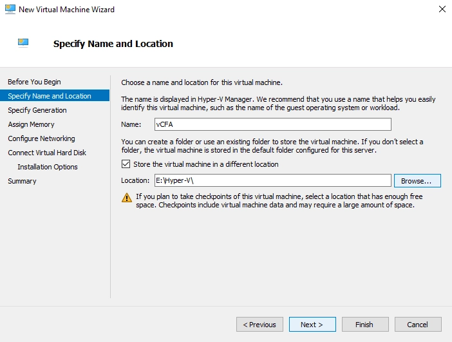
Task: Select Specify Name and Location step
Action: (x=50, y=96)
